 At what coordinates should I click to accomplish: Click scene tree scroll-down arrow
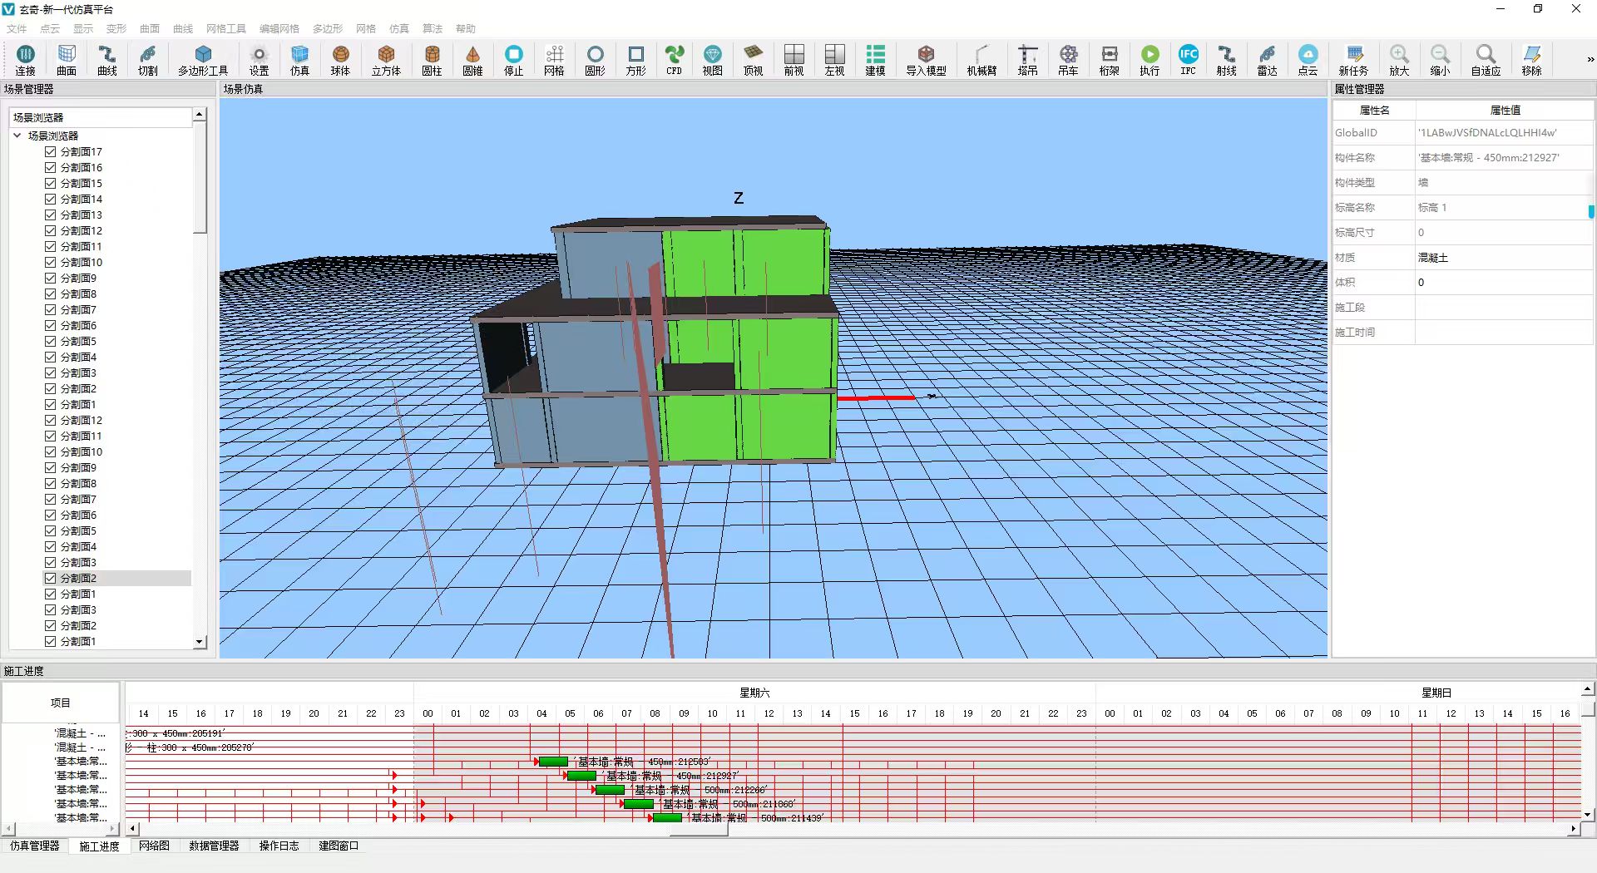click(200, 642)
